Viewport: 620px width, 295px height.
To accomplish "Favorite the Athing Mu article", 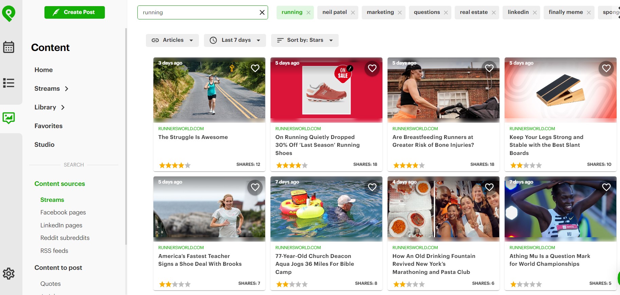I will (606, 187).
